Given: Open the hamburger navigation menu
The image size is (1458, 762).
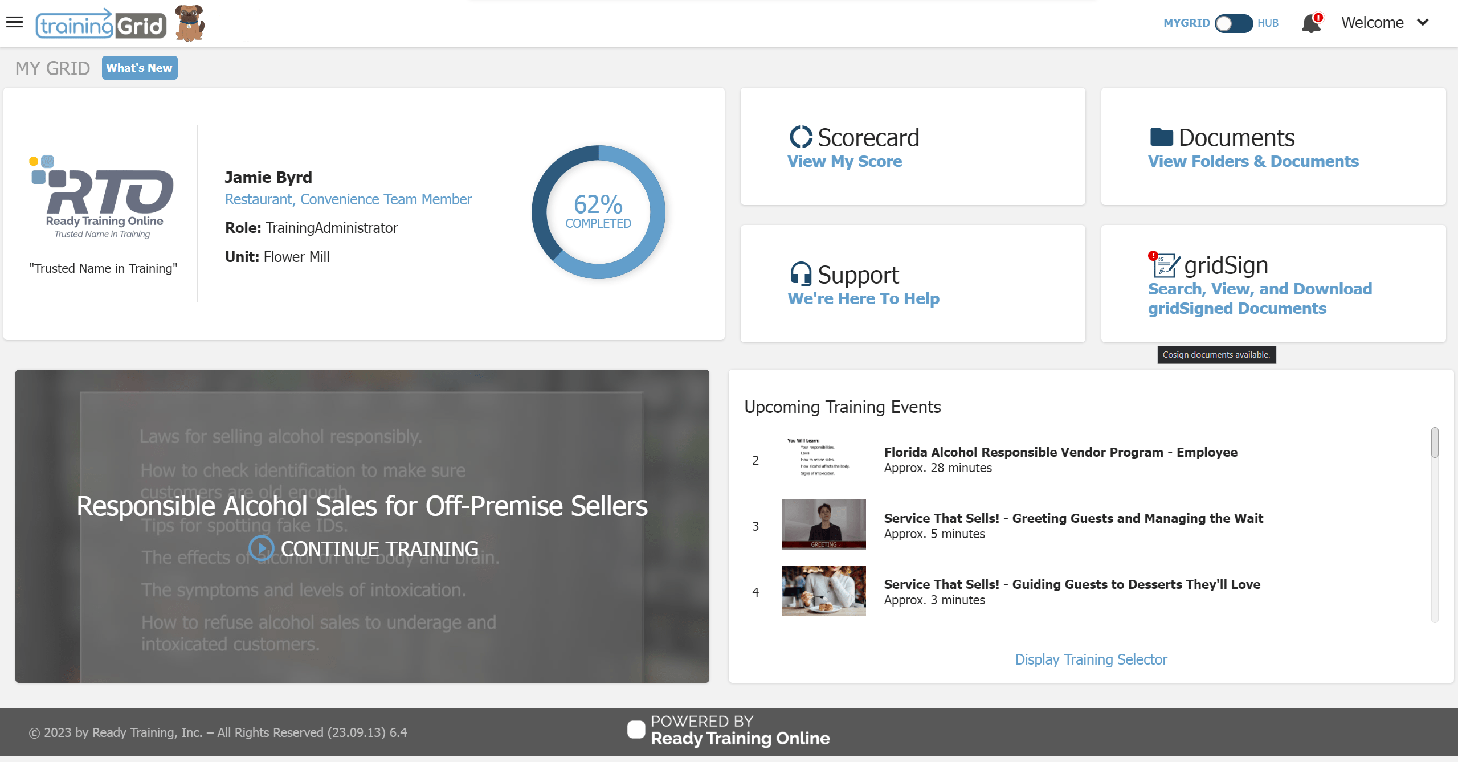Looking at the screenshot, I should pos(14,23).
